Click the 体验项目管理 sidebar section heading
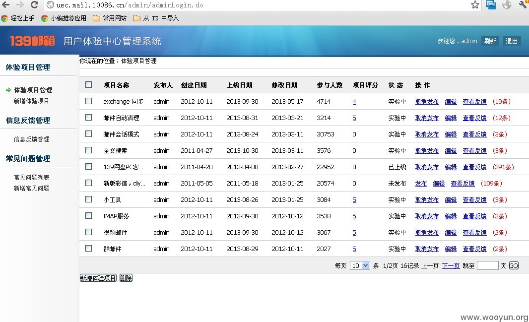529x322 pixels. (x=28, y=67)
